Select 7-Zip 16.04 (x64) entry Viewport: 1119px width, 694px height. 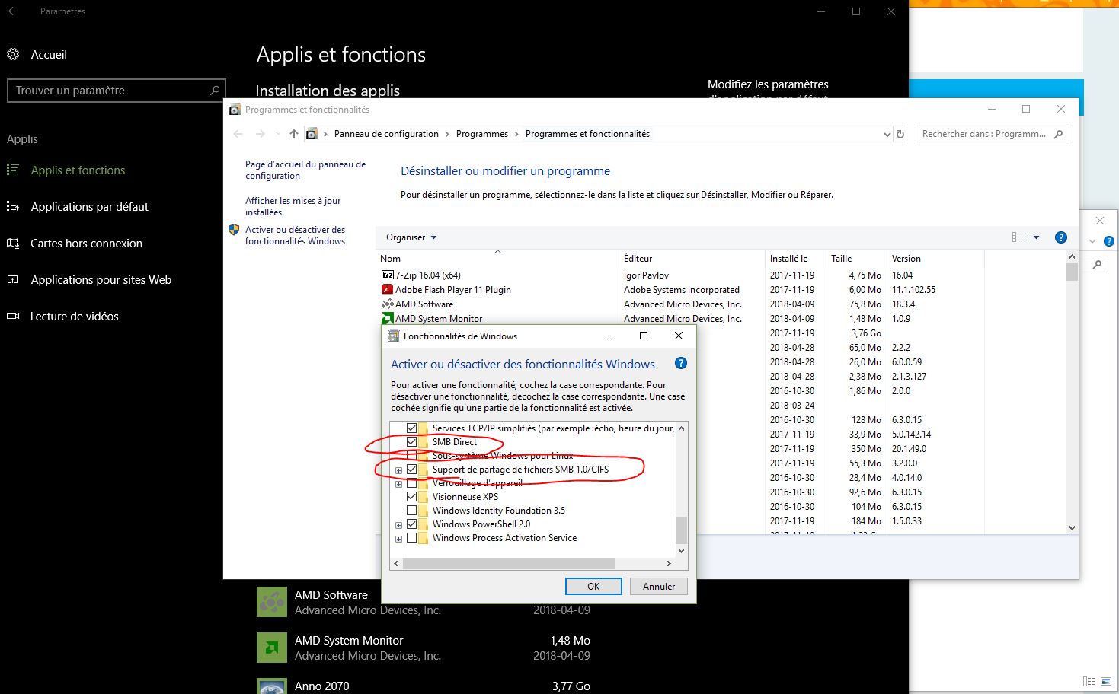[427, 275]
